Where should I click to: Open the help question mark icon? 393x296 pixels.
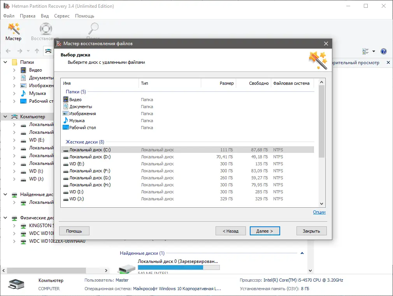[384, 51]
